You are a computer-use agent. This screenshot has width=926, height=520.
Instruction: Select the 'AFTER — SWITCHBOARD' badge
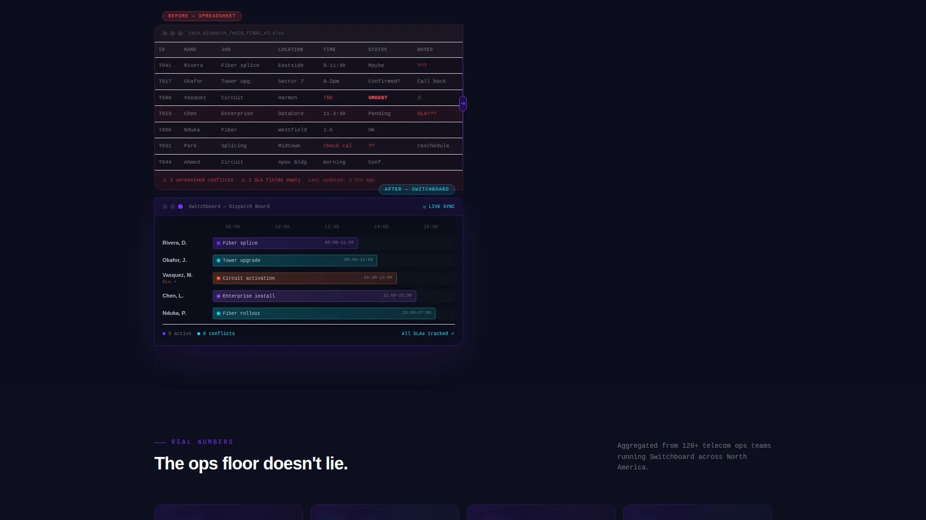[x=417, y=189]
